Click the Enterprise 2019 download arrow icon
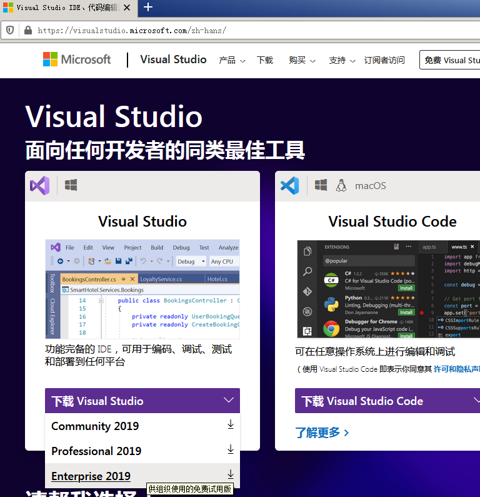Screen dimensions: 480x497 point(231,474)
